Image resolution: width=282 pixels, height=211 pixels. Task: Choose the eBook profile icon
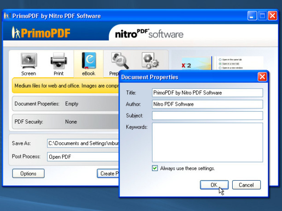click(88, 61)
